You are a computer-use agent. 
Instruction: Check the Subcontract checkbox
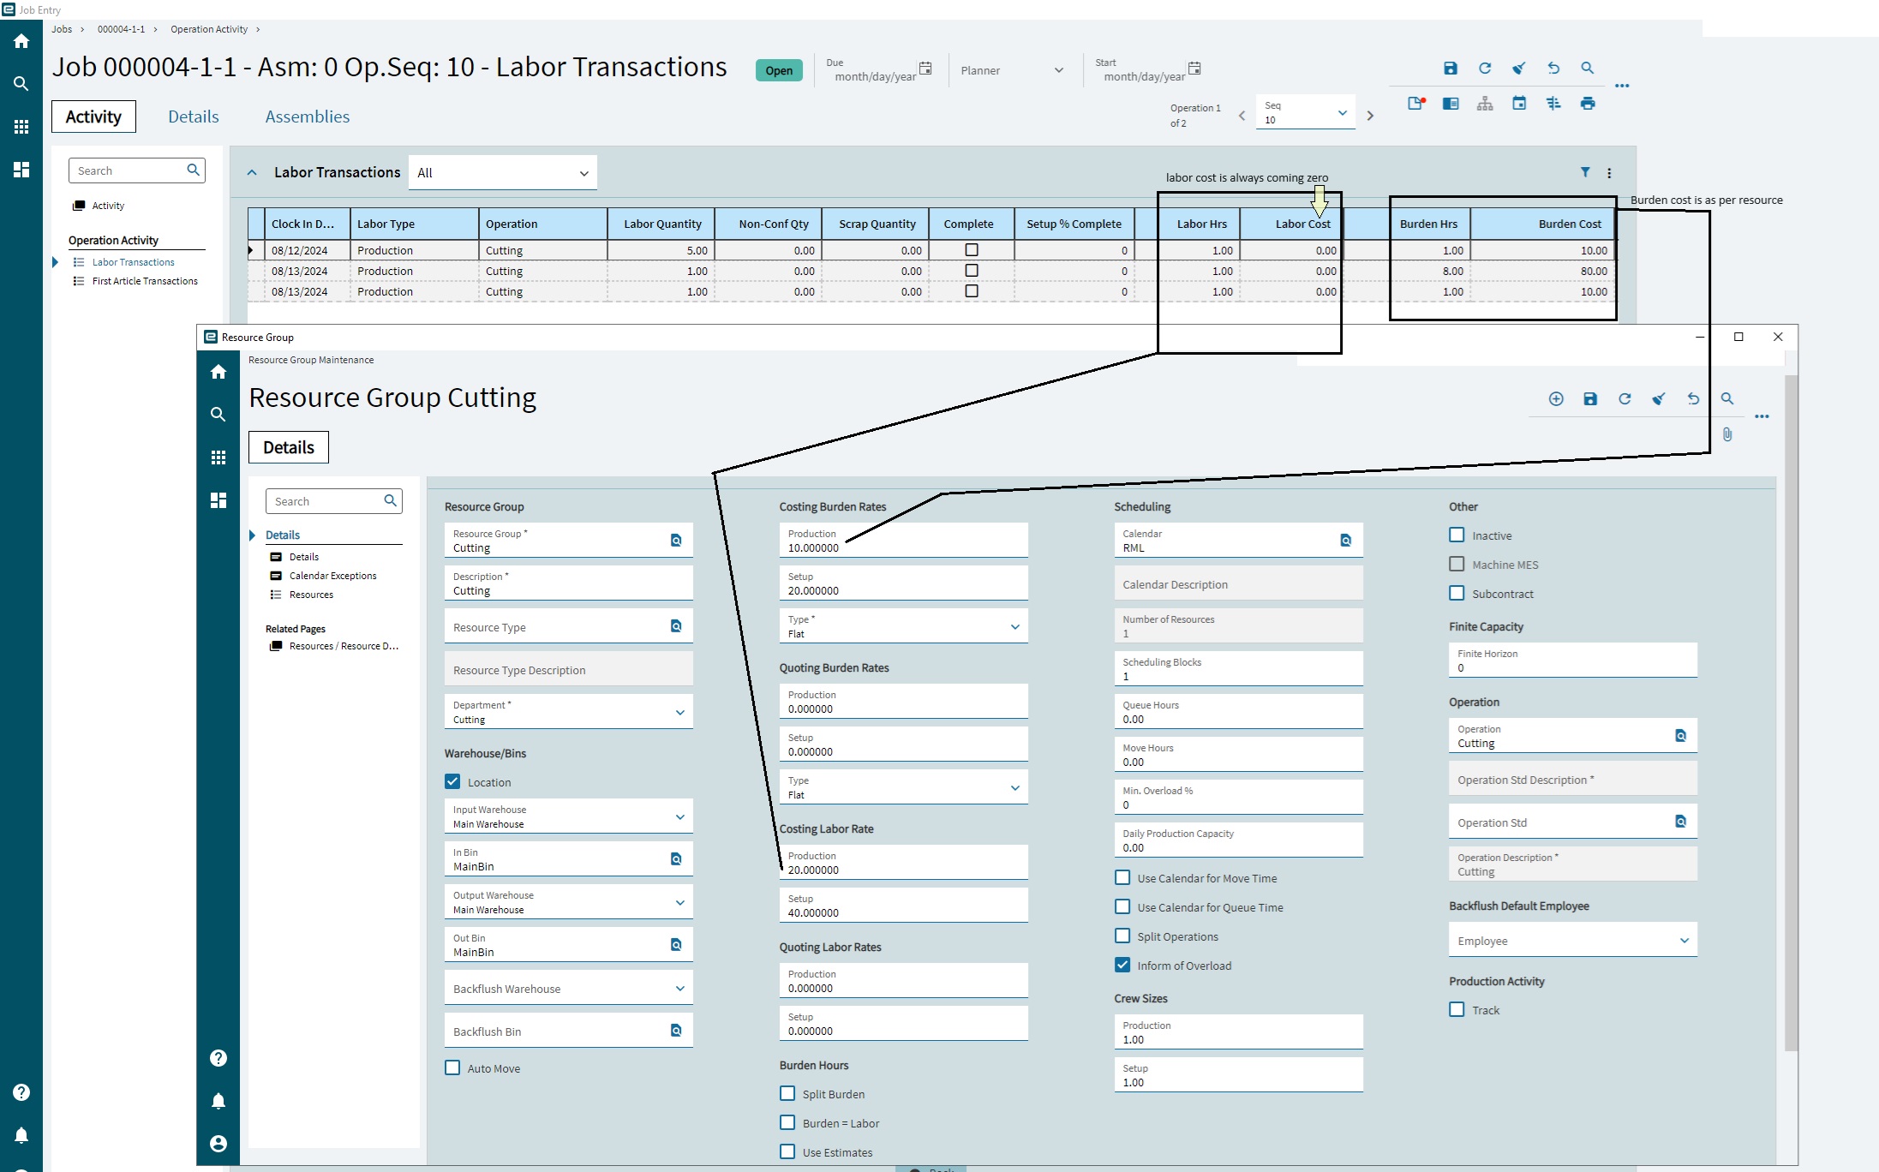(1457, 593)
